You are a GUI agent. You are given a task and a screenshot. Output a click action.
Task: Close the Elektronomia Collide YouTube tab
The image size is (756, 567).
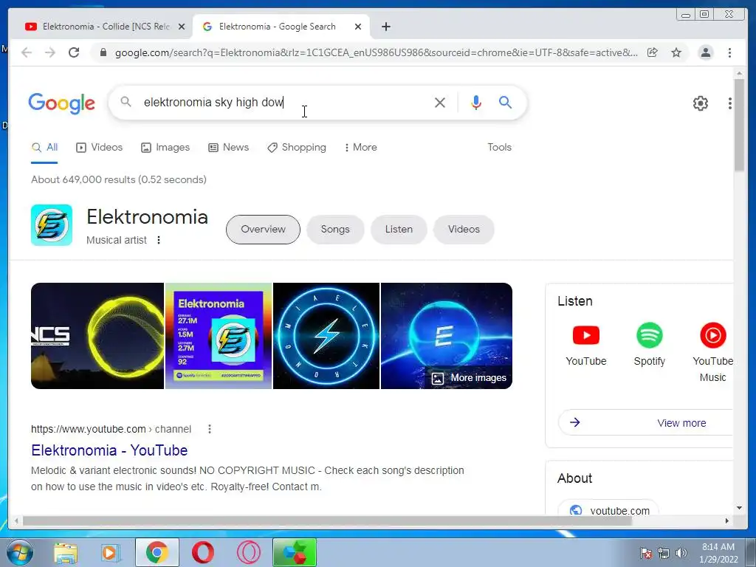tap(182, 27)
